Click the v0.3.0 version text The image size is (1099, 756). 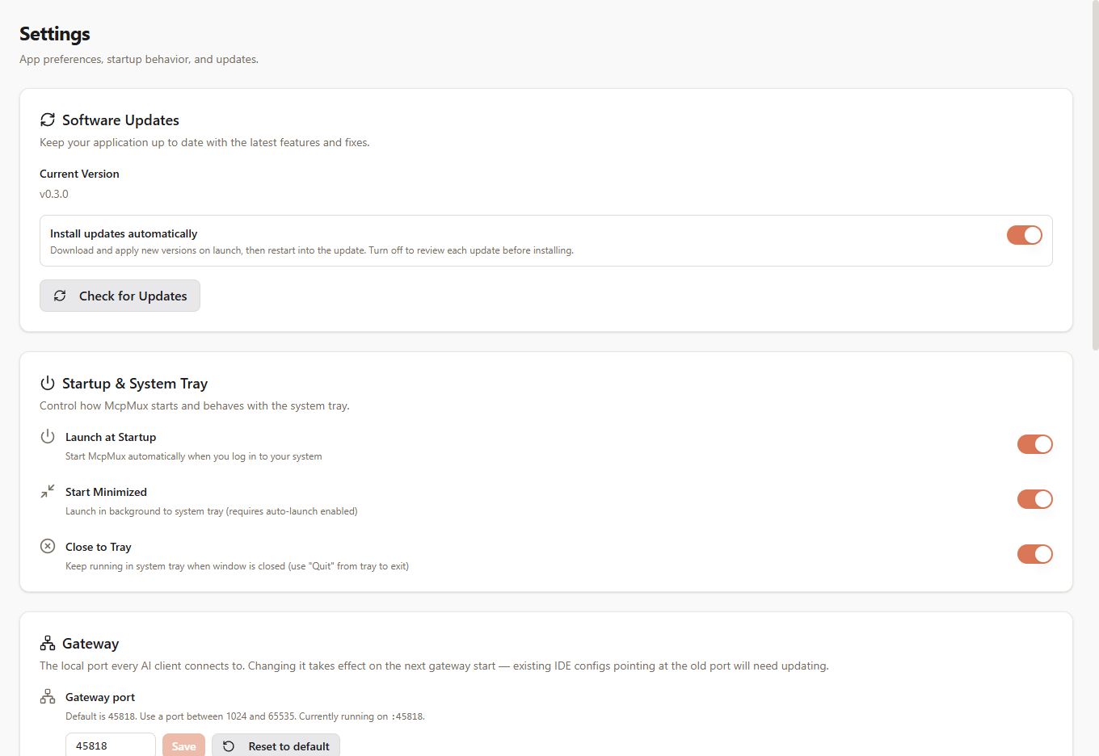click(x=54, y=194)
